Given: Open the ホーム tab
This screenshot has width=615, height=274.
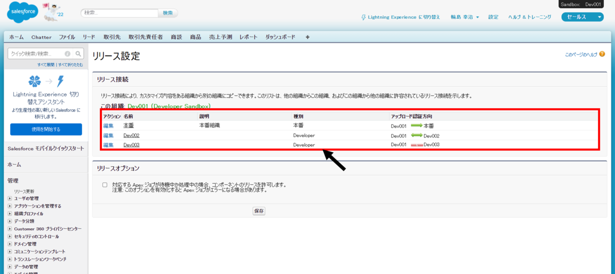Looking at the screenshot, I should point(16,37).
